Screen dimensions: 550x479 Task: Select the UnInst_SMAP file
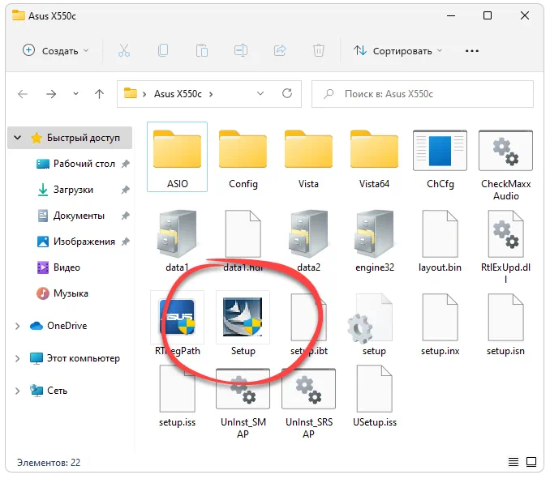[243, 403]
